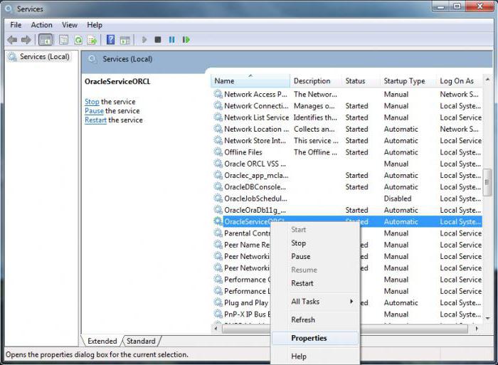Select Restart in the context menu
498x365 pixels.
(x=302, y=283)
